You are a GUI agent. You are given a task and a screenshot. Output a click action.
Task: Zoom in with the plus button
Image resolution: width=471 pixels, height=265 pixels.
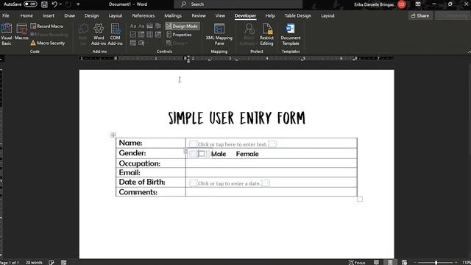456,262
